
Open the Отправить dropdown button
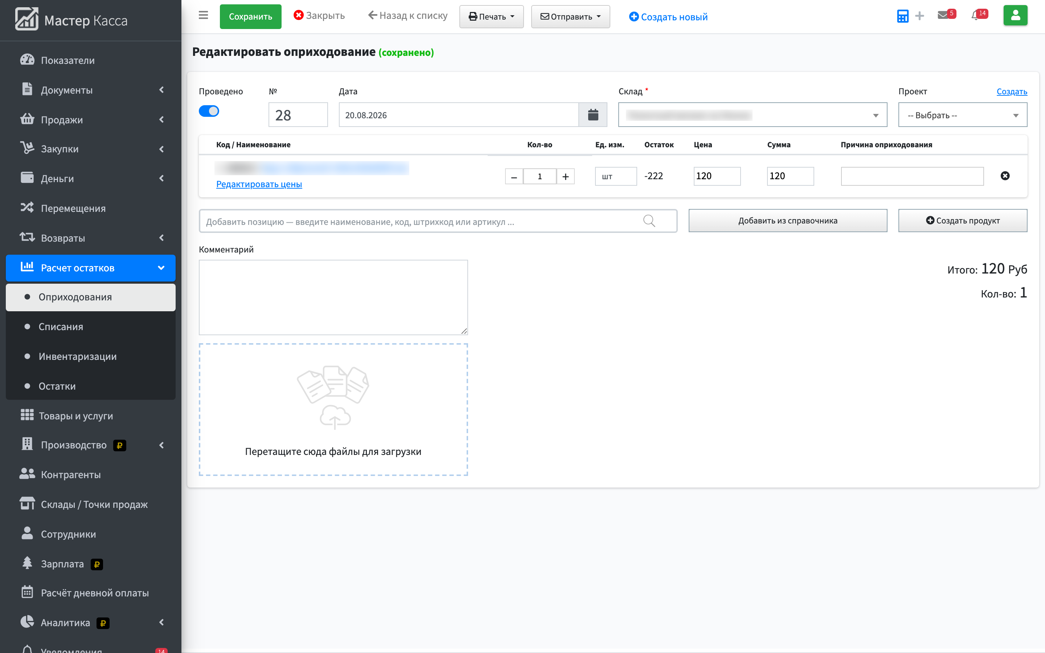[x=570, y=17]
